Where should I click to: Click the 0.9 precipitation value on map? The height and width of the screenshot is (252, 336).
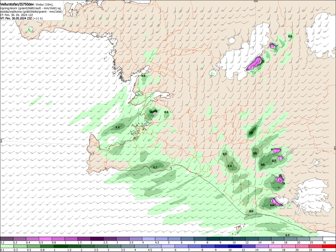pos(272,205)
